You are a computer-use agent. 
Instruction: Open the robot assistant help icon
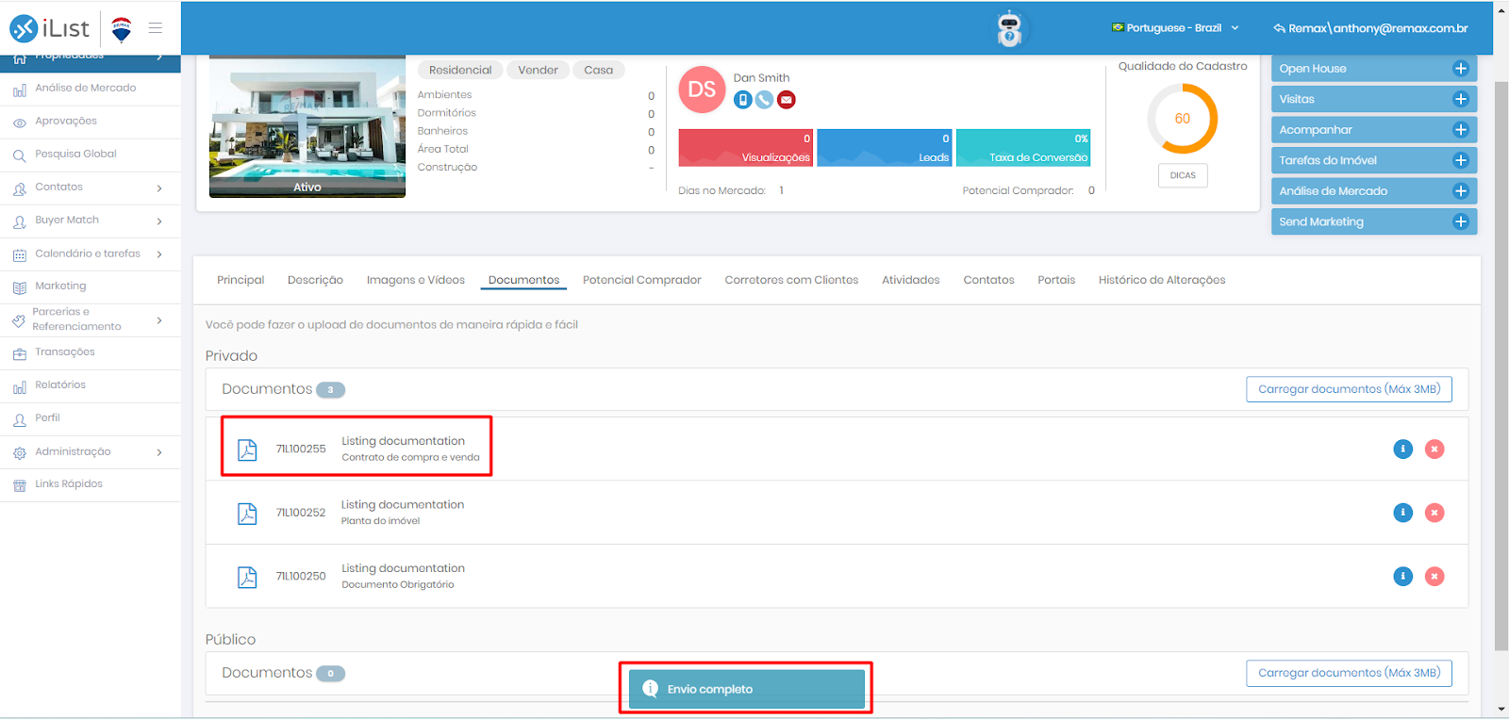pos(1009,29)
